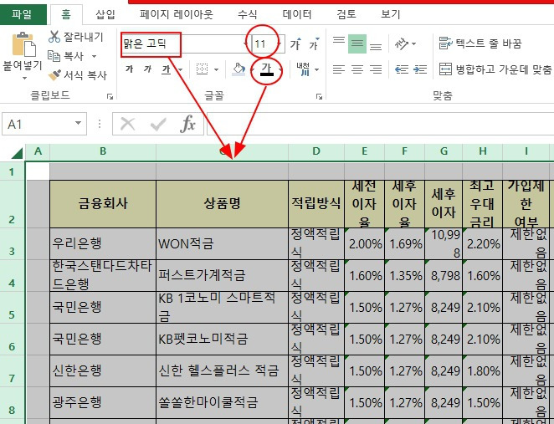
Task: Click Merge and Center (병합하고 가운데 맞춤)
Action: point(495,69)
